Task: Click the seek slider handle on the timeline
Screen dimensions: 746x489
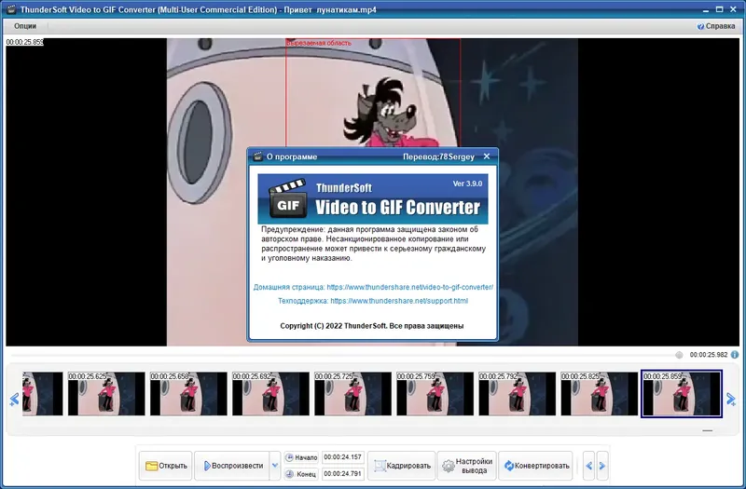Action: click(x=679, y=355)
